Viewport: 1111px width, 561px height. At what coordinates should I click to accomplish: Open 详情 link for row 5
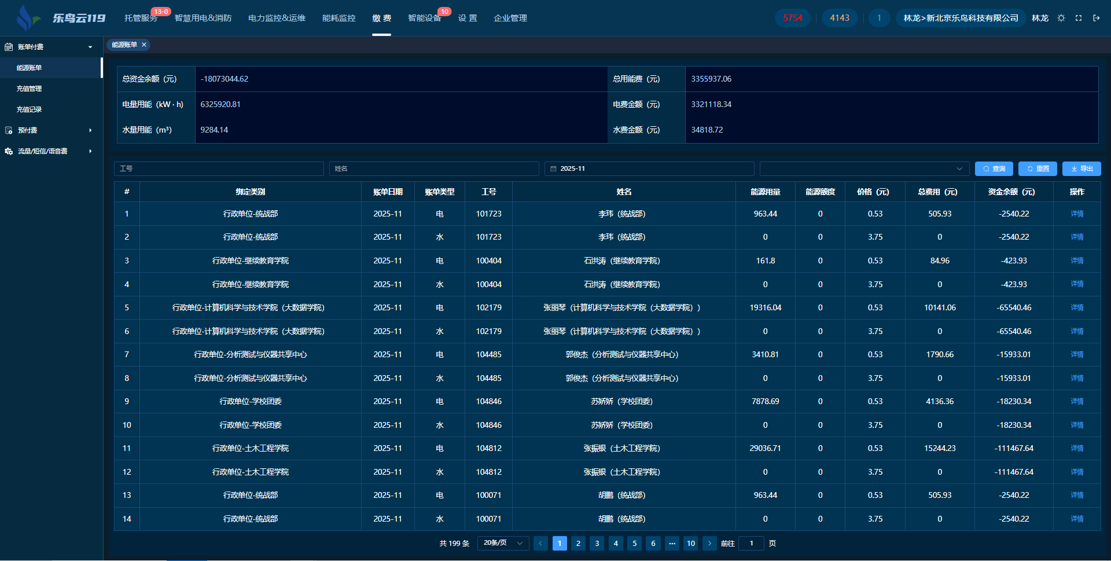coord(1076,307)
